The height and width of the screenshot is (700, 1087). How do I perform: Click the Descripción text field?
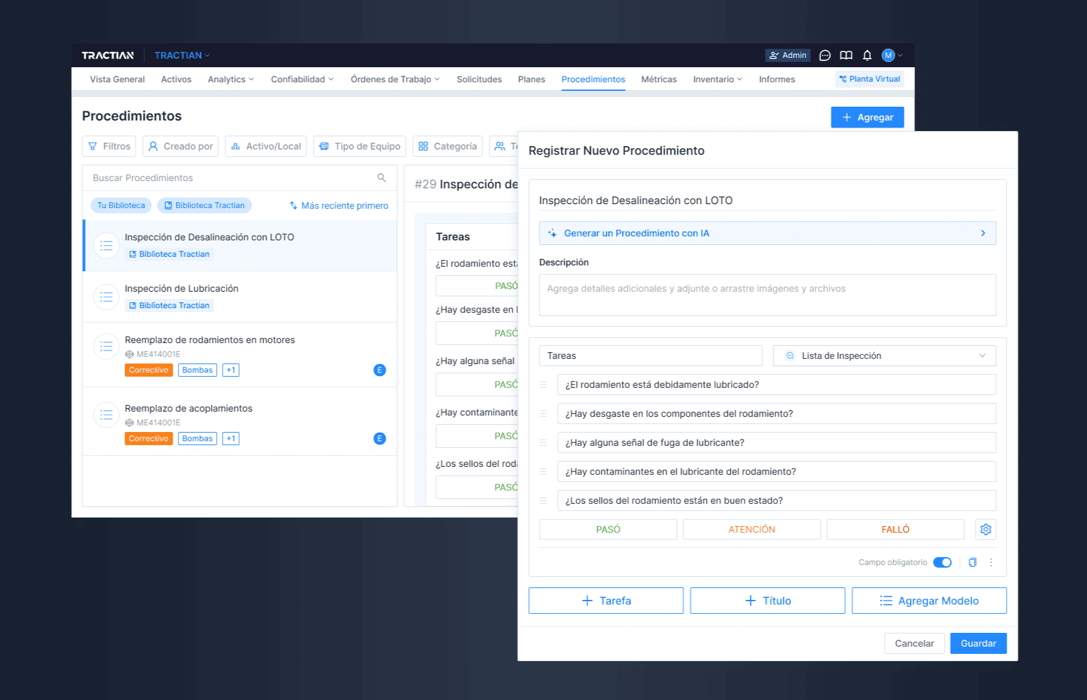coord(767,295)
